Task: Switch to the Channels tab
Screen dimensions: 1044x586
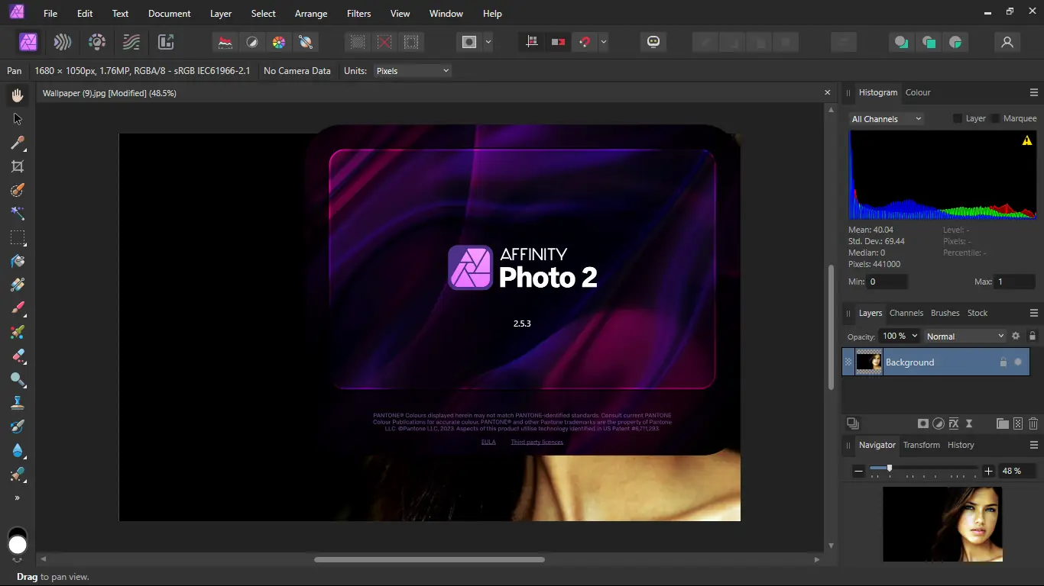Action: (906, 313)
